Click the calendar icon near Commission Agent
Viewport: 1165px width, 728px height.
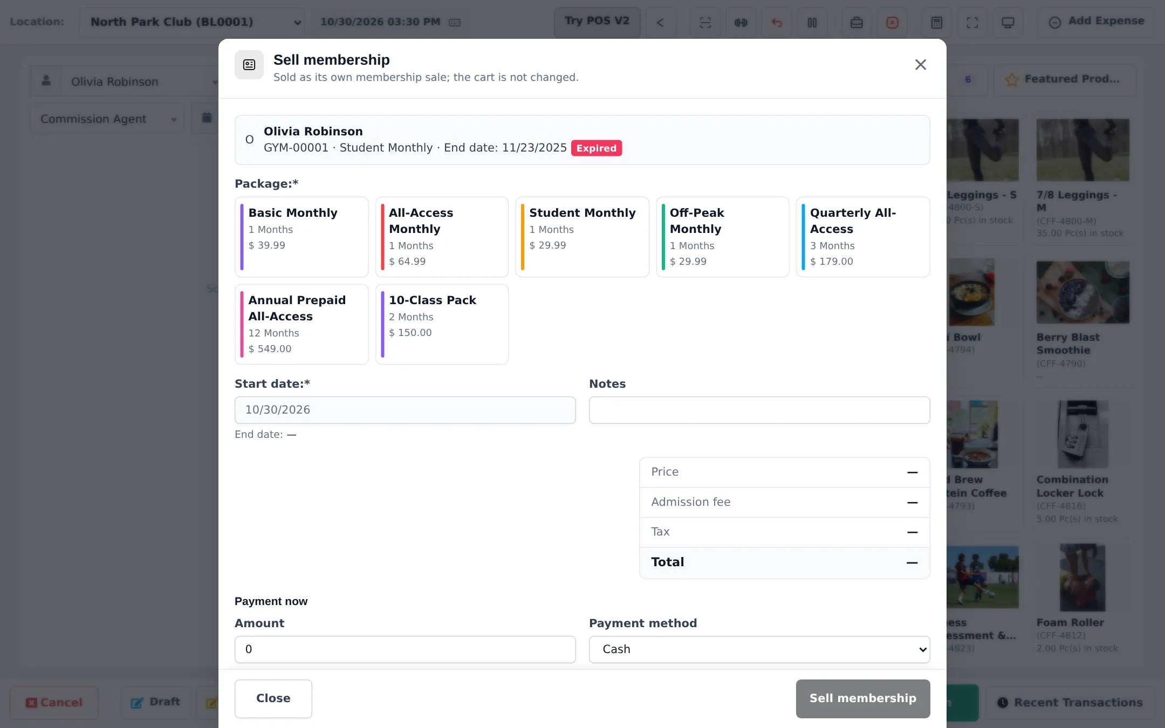click(207, 118)
